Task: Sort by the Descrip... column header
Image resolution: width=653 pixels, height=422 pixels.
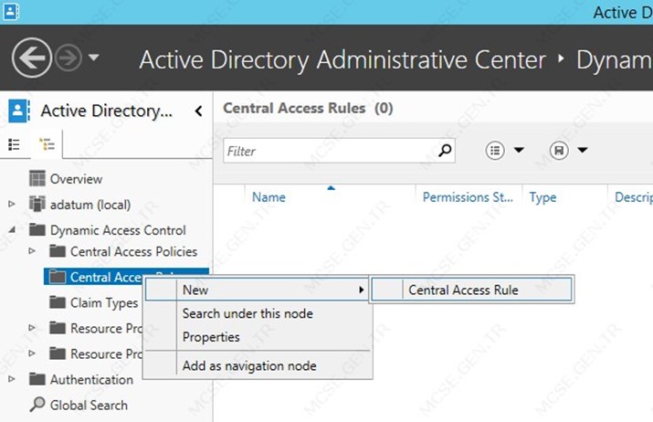Action: (634, 197)
